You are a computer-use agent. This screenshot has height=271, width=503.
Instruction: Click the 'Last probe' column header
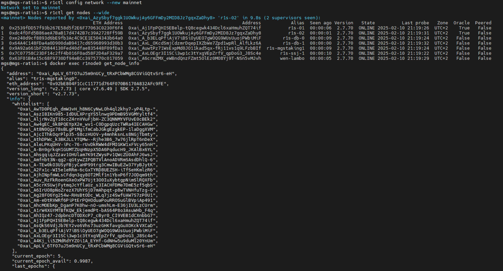pyautogui.click(x=415, y=23)
